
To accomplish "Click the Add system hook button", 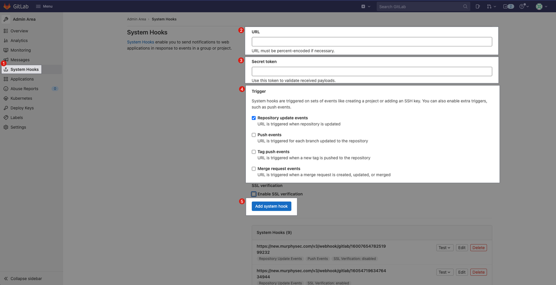I will click(x=271, y=206).
